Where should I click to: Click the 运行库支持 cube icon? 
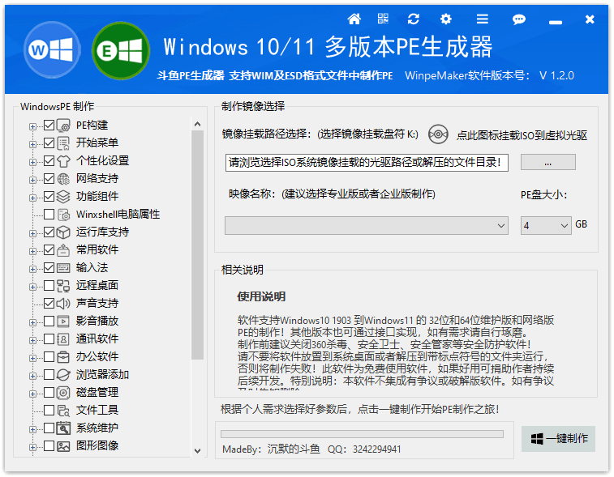click(63, 232)
